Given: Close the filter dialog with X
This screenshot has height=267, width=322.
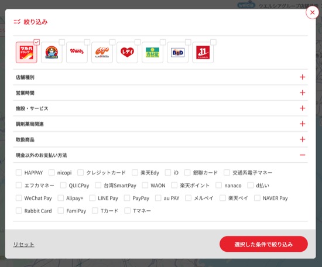Looking at the screenshot, I should [x=313, y=12].
